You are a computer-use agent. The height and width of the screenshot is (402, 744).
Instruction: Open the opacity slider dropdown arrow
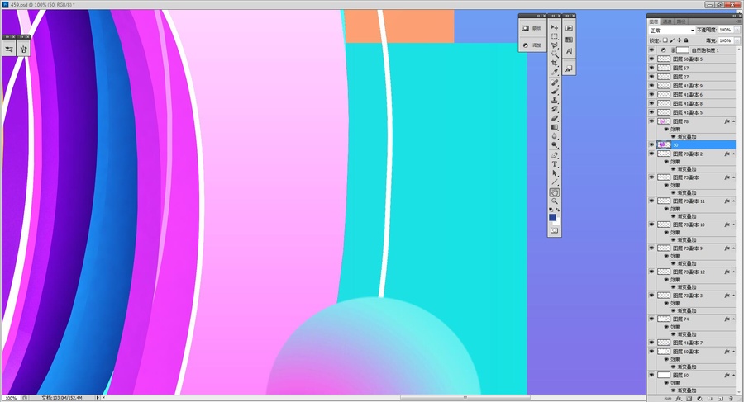point(737,30)
